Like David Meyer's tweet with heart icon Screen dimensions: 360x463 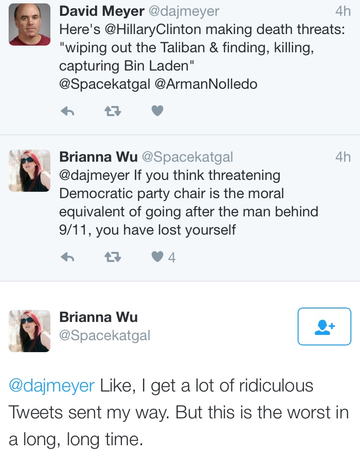[x=157, y=111]
